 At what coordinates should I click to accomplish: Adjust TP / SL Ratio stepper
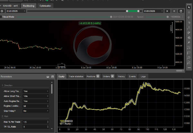coord(48,127)
